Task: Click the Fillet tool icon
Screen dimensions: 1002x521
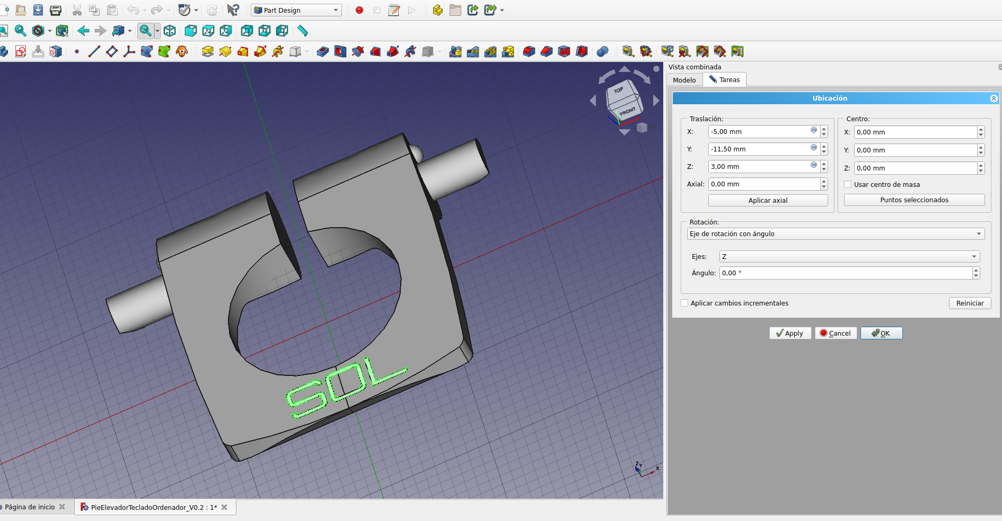Action: coord(529,51)
